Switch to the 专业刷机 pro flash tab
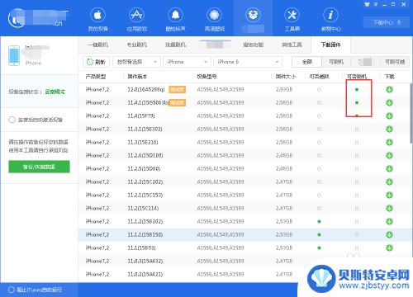The width and height of the screenshot is (413, 297). (137, 45)
